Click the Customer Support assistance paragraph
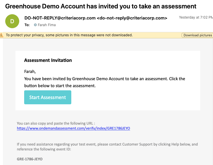 point(107,147)
